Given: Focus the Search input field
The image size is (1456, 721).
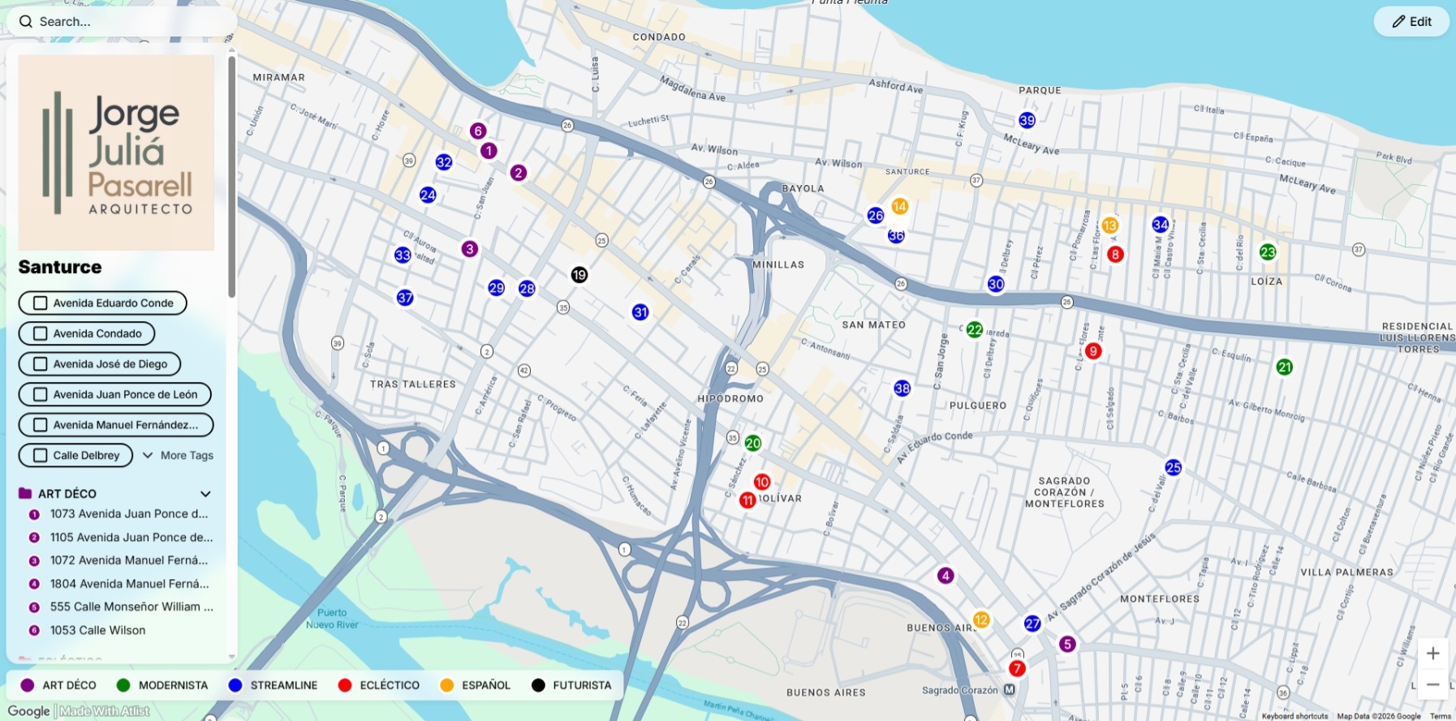Looking at the screenshot, I should click(122, 22).
